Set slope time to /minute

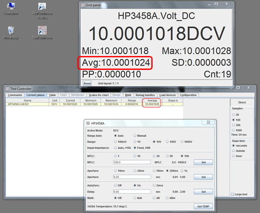click(234, 151)
